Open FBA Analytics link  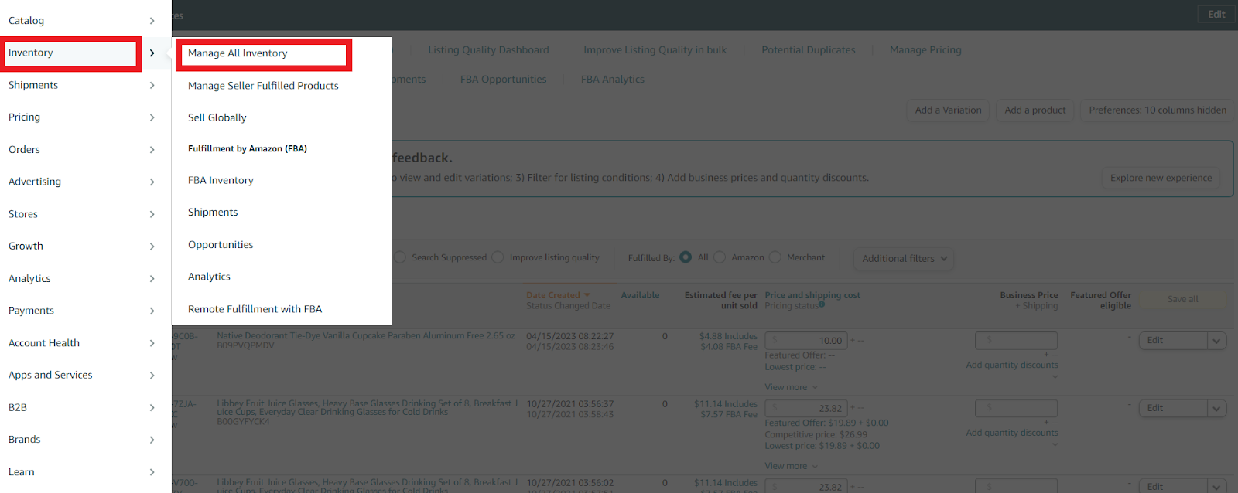point(613,80)
